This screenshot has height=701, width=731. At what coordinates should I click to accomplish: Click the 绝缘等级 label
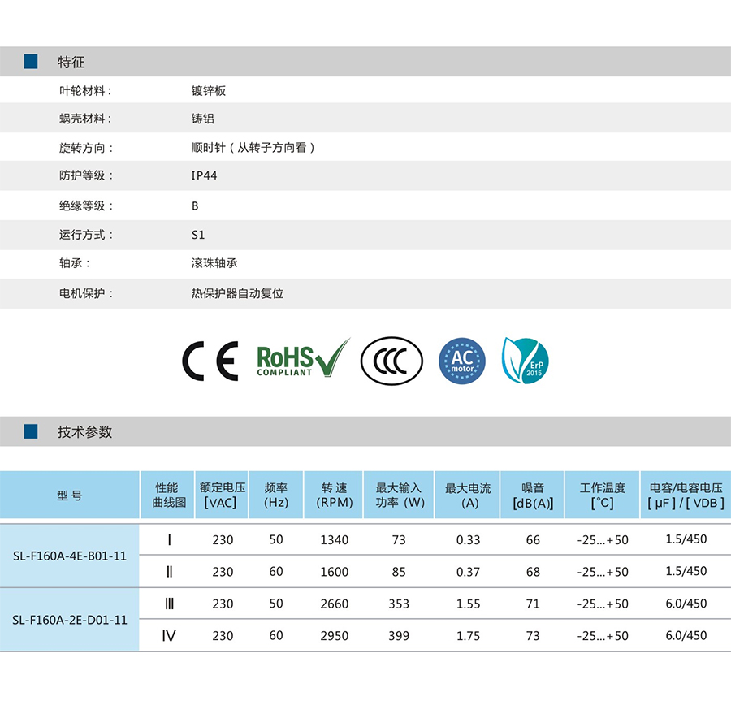click(x=86, y=206)
